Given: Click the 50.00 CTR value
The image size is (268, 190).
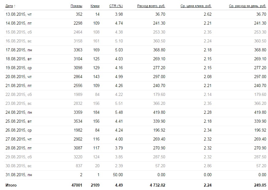Looking at the screenshot, I should [x=118, y=175].
